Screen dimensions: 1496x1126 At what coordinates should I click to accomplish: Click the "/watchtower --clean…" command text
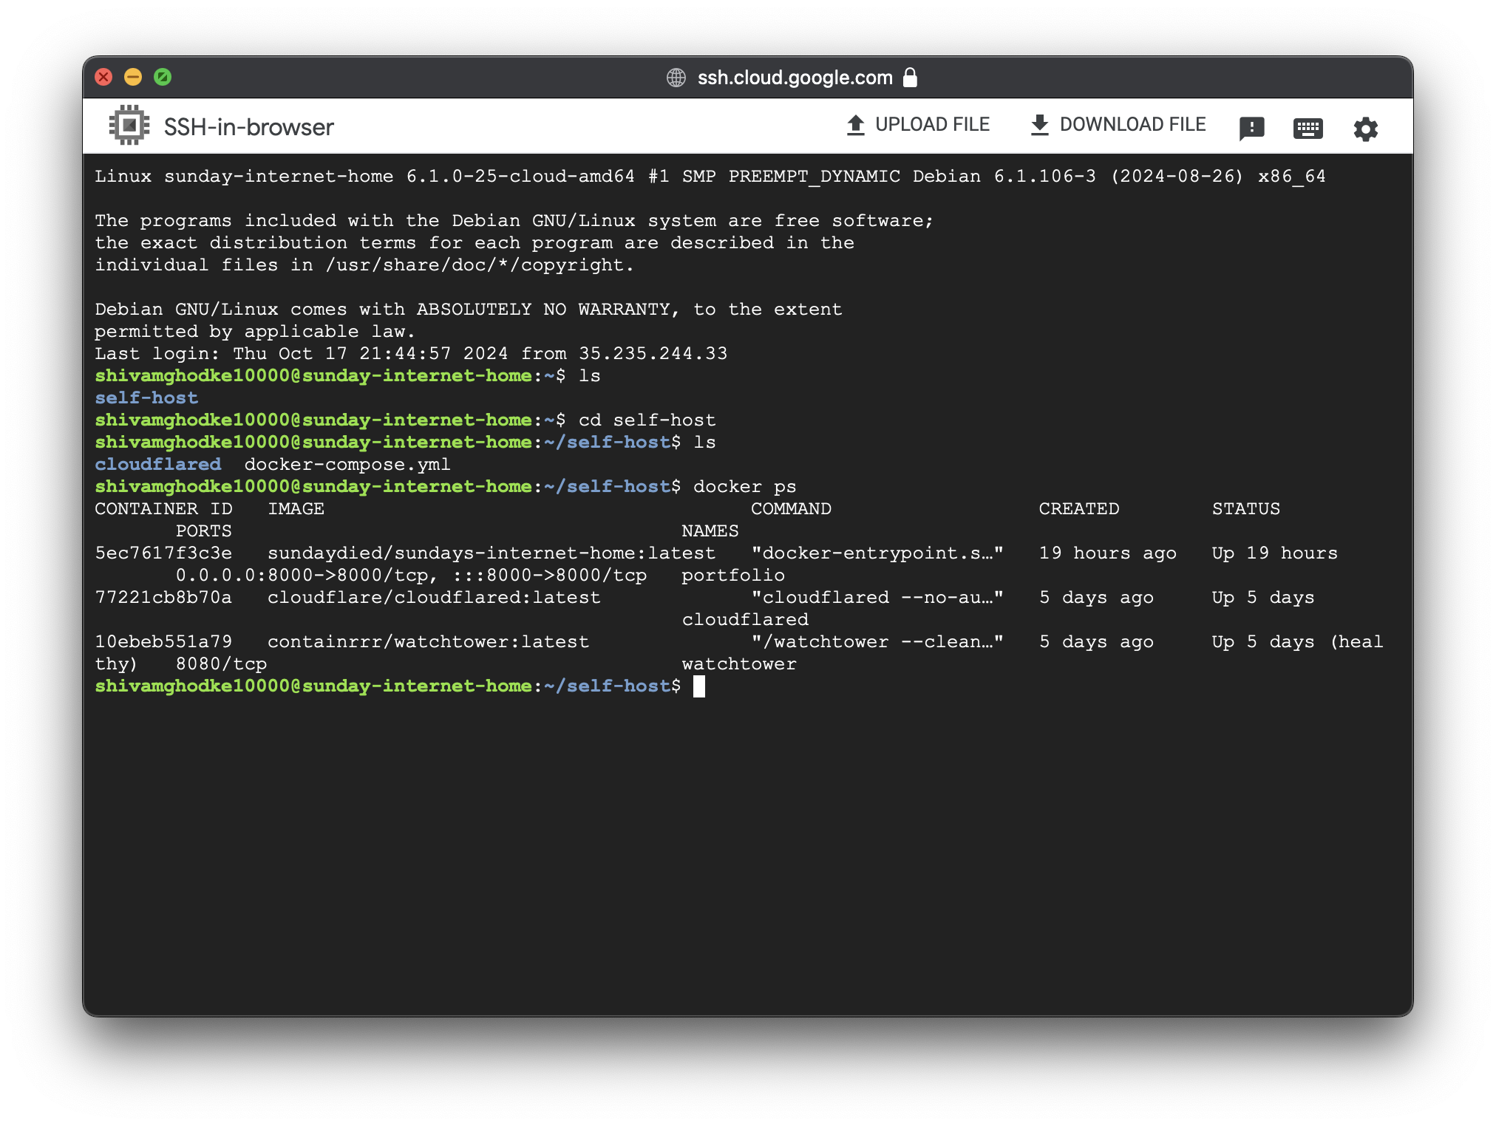tap(877, 642)
